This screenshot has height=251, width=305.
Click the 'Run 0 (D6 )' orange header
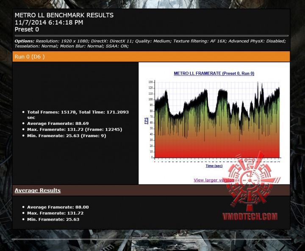click(151, 57)
